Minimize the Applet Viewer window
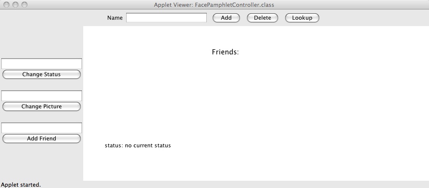The image size is (429, 188). (15, 5)
